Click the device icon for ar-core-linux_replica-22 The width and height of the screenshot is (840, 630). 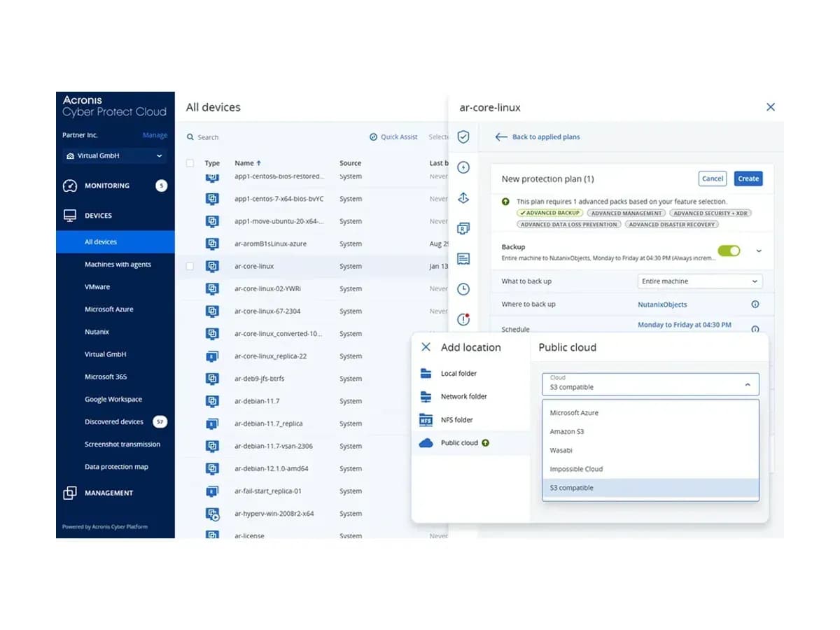[x=212, y=356]
